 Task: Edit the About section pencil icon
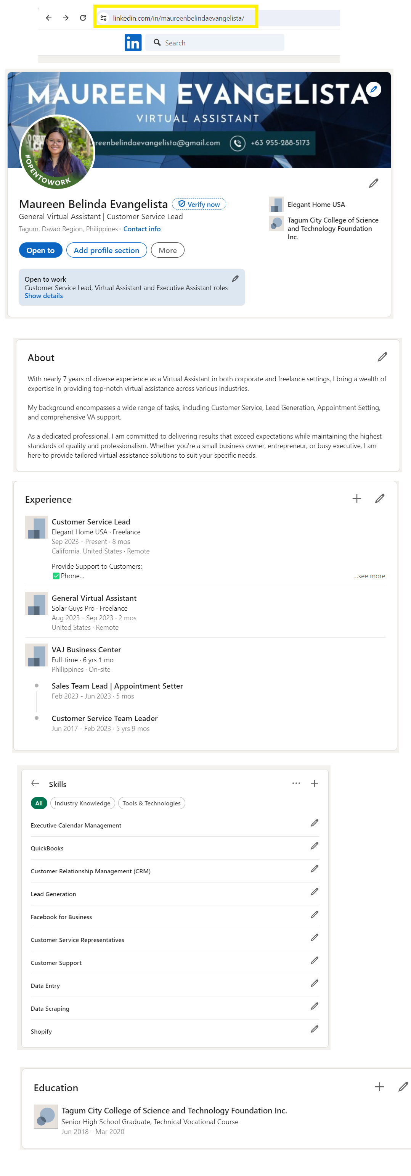tap(382, 357)
